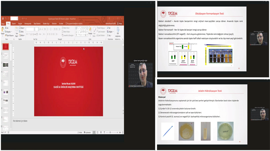
Task: Select slide 3 thumbnail in panel
Action: (6, 64)
